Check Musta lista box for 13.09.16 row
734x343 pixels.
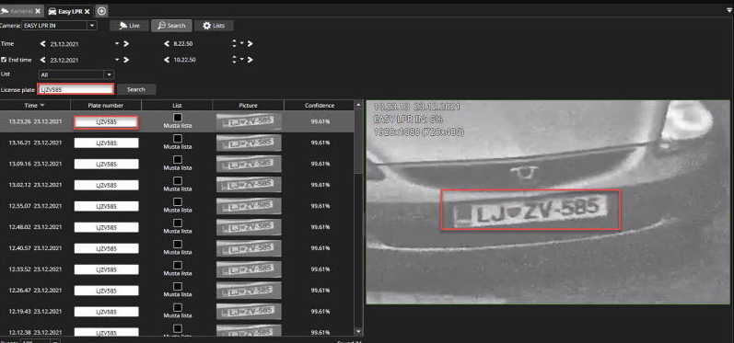point(178,159)
